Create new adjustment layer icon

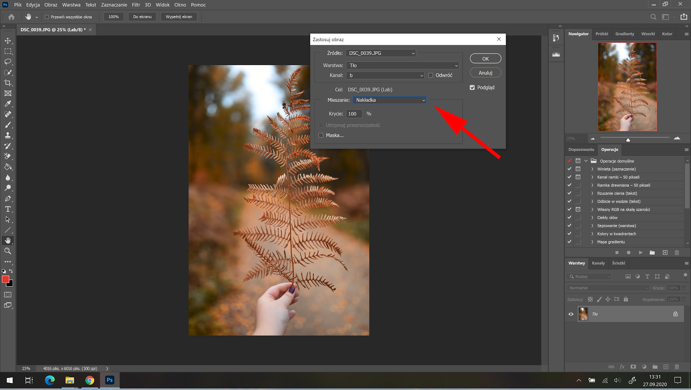[644, 367]
